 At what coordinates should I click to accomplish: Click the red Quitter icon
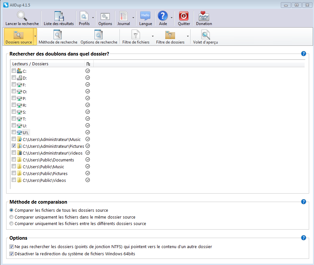click(184, 16)
